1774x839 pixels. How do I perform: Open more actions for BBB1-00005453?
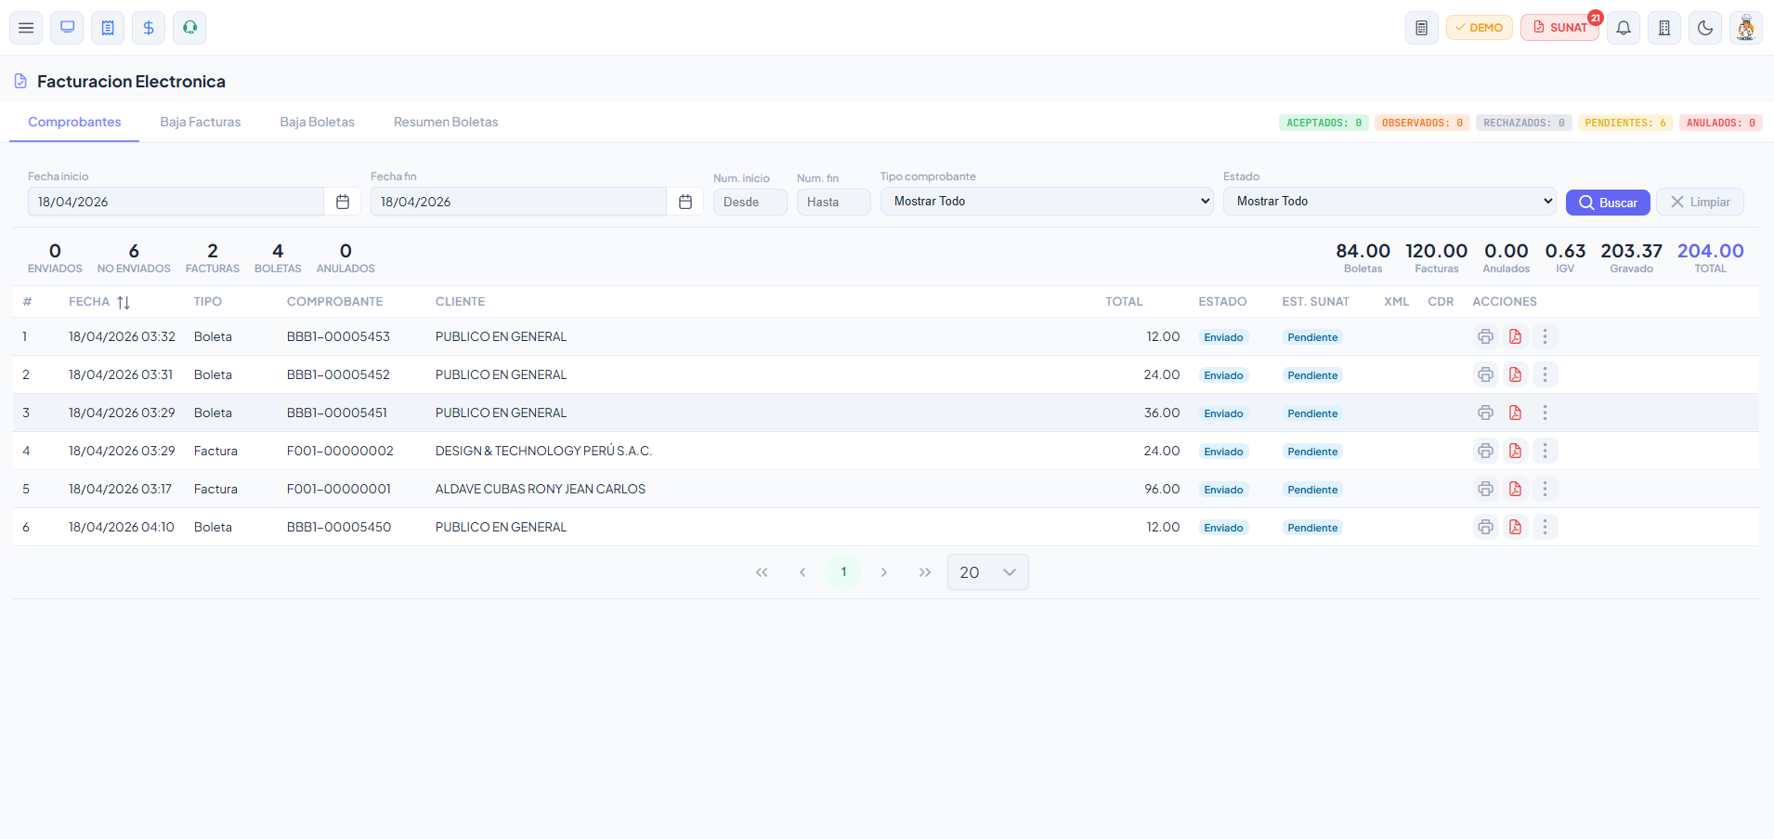1546,336
